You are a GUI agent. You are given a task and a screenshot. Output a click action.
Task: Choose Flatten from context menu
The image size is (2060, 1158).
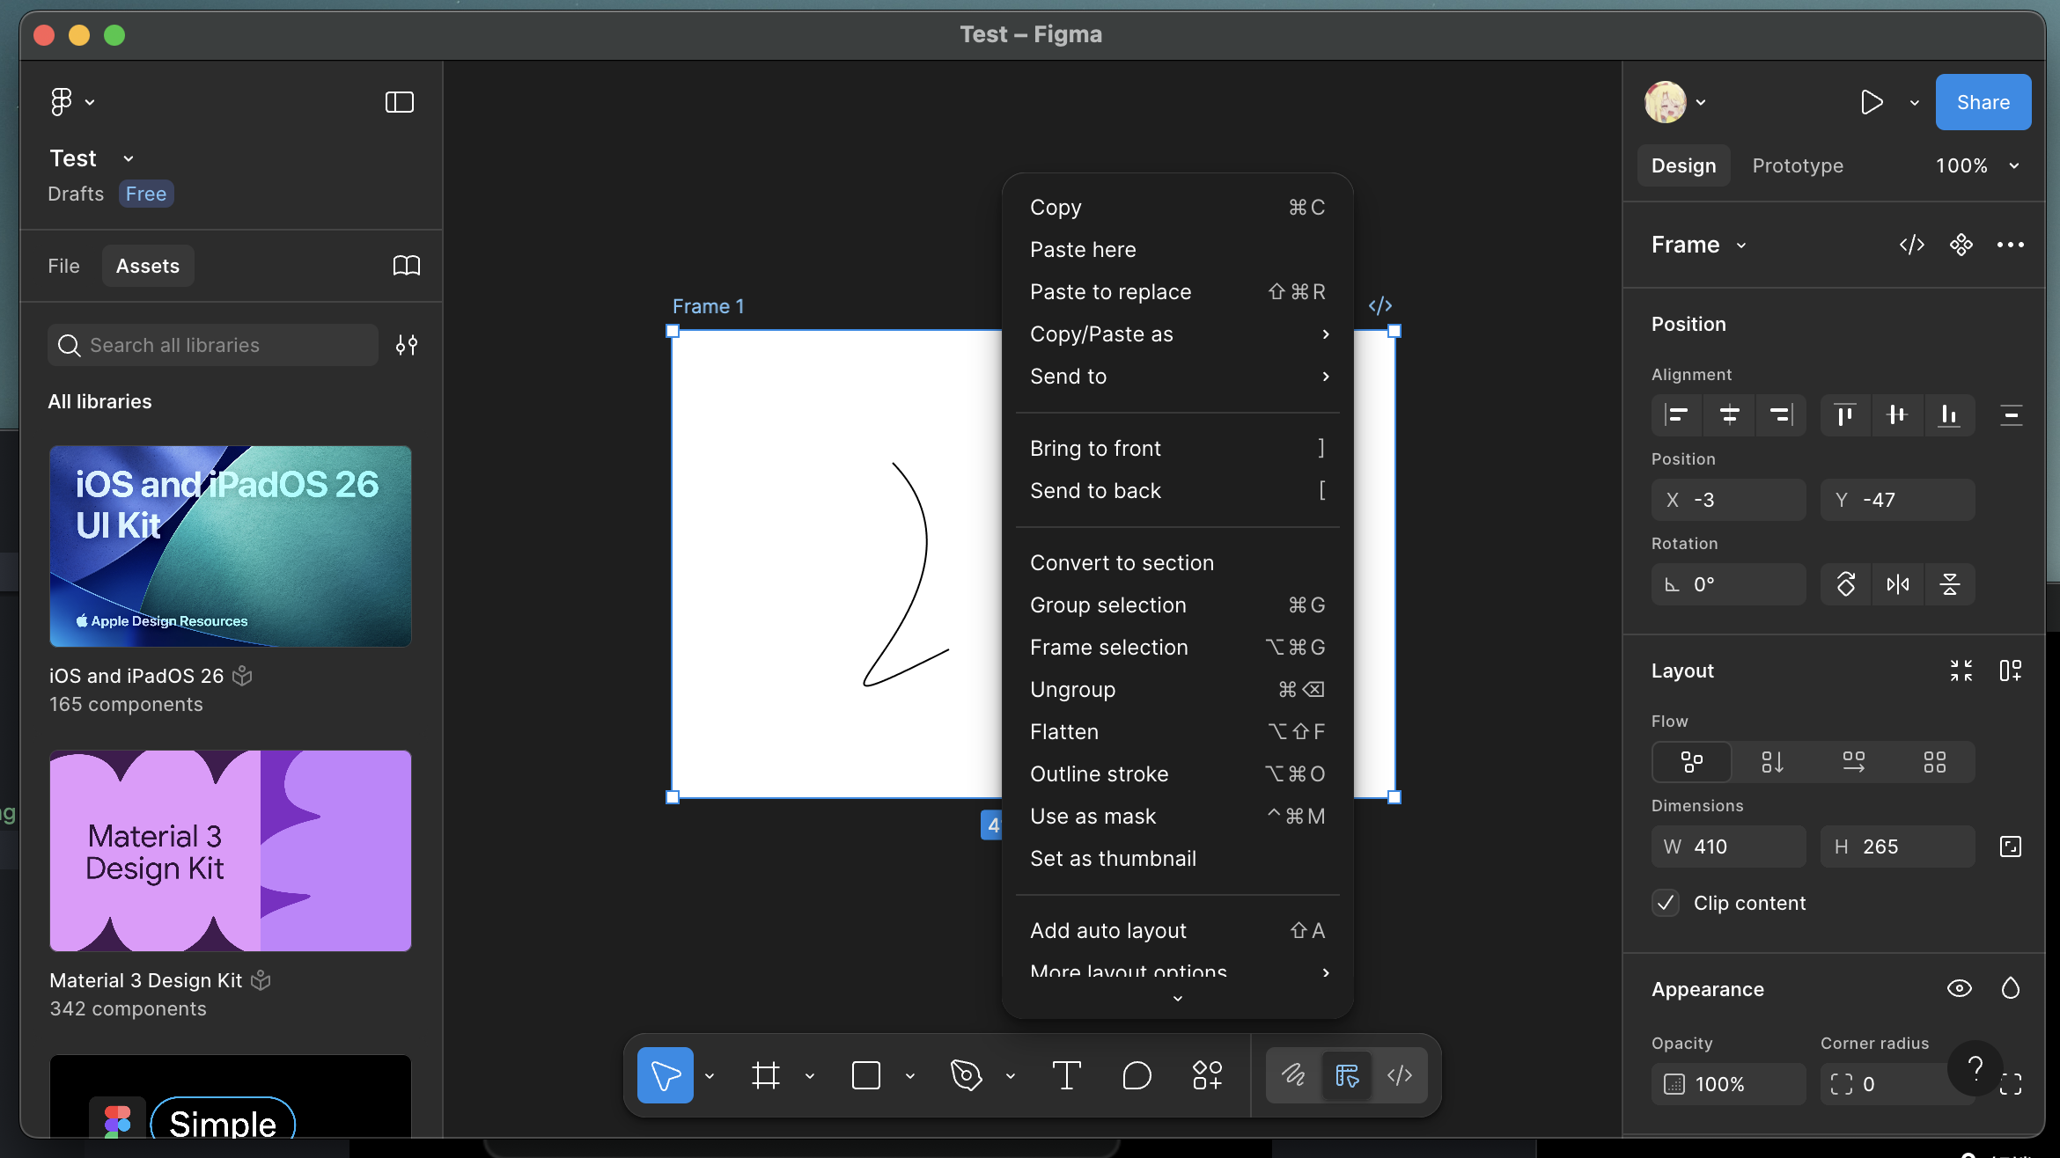tap(1064, 732)
